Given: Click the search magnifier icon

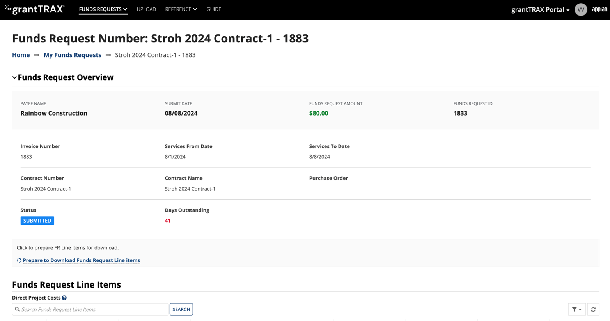Looking at the screenshot, I should [17, 309].
